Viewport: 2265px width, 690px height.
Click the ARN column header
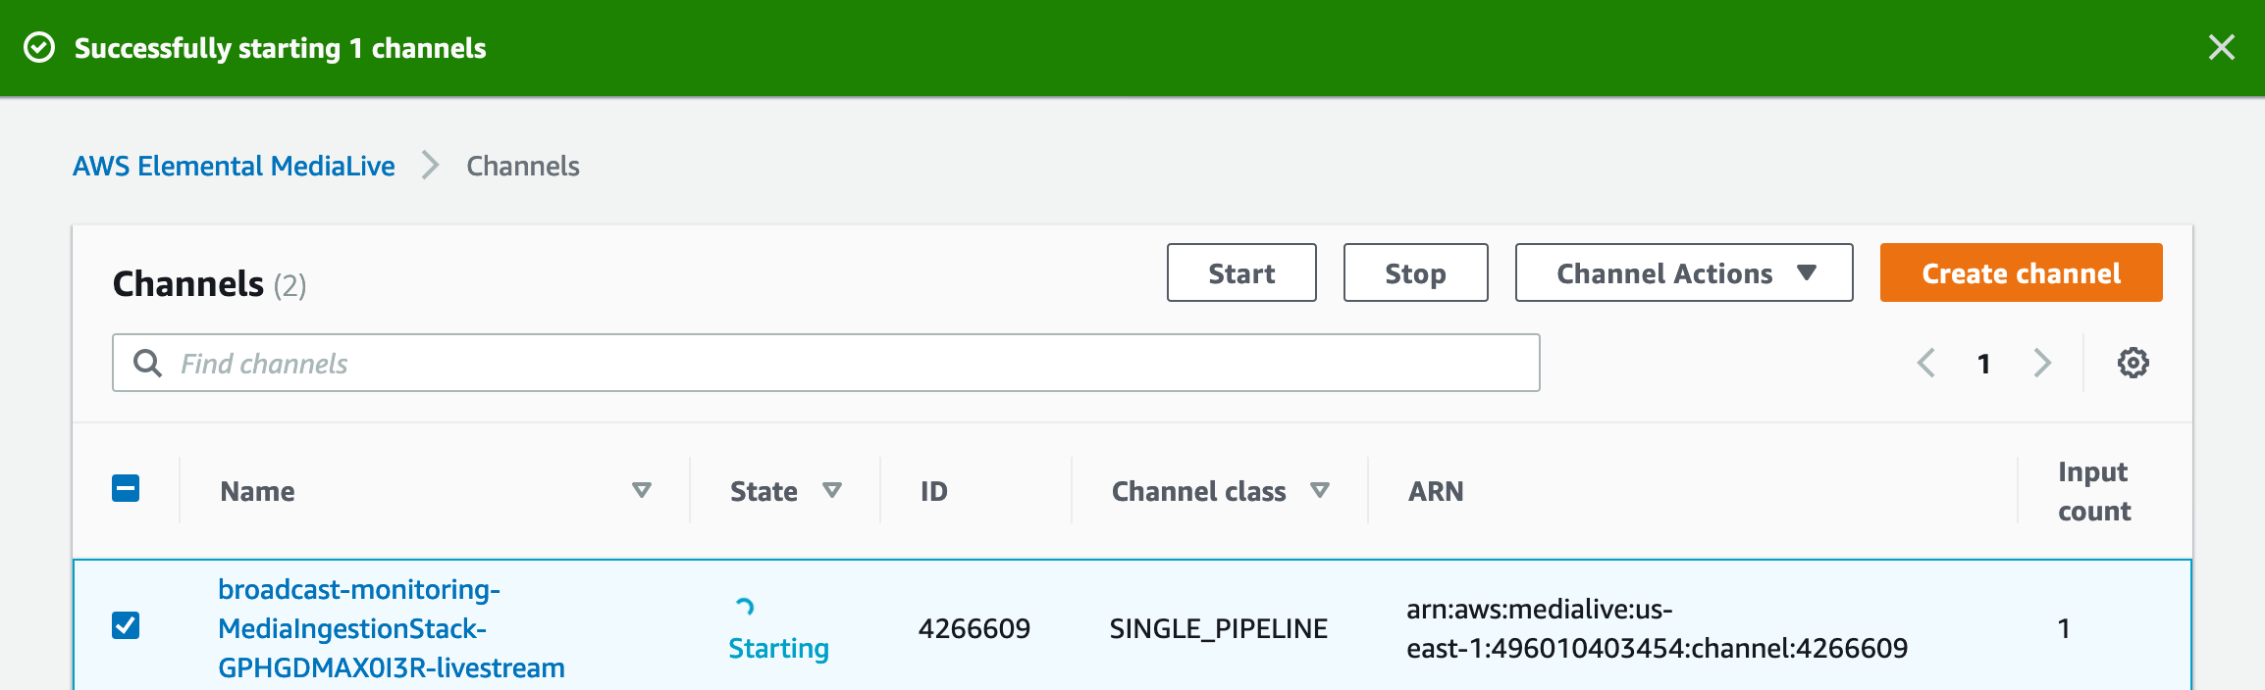(1436, 491)
